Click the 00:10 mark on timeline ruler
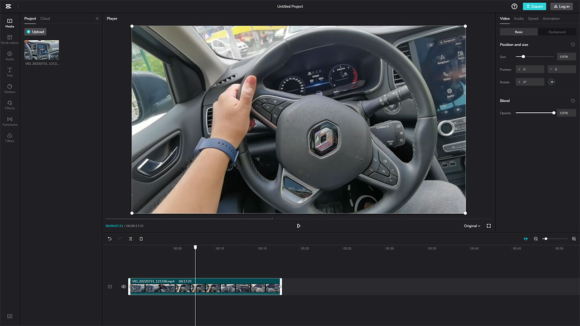This screenshot has height=326, width=580. pos(220,248)
